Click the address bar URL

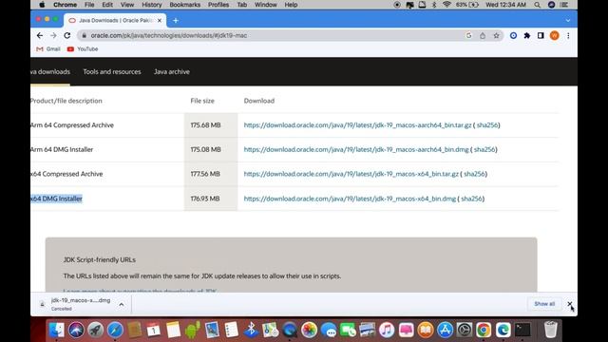pyautogui.click(x=169, y=35)
